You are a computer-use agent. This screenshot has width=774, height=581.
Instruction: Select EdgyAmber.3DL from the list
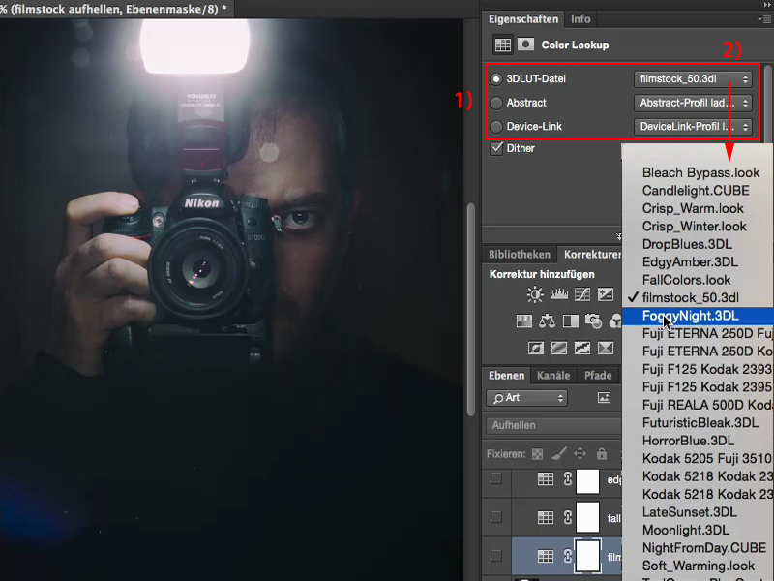pyautogui.click(x=697, y=261)
